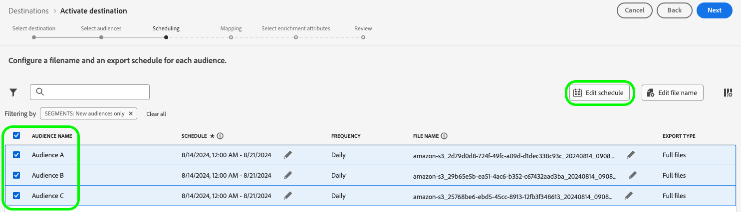
Task: Remove the New audiences only filter tag
Action: tap(131, 113)
